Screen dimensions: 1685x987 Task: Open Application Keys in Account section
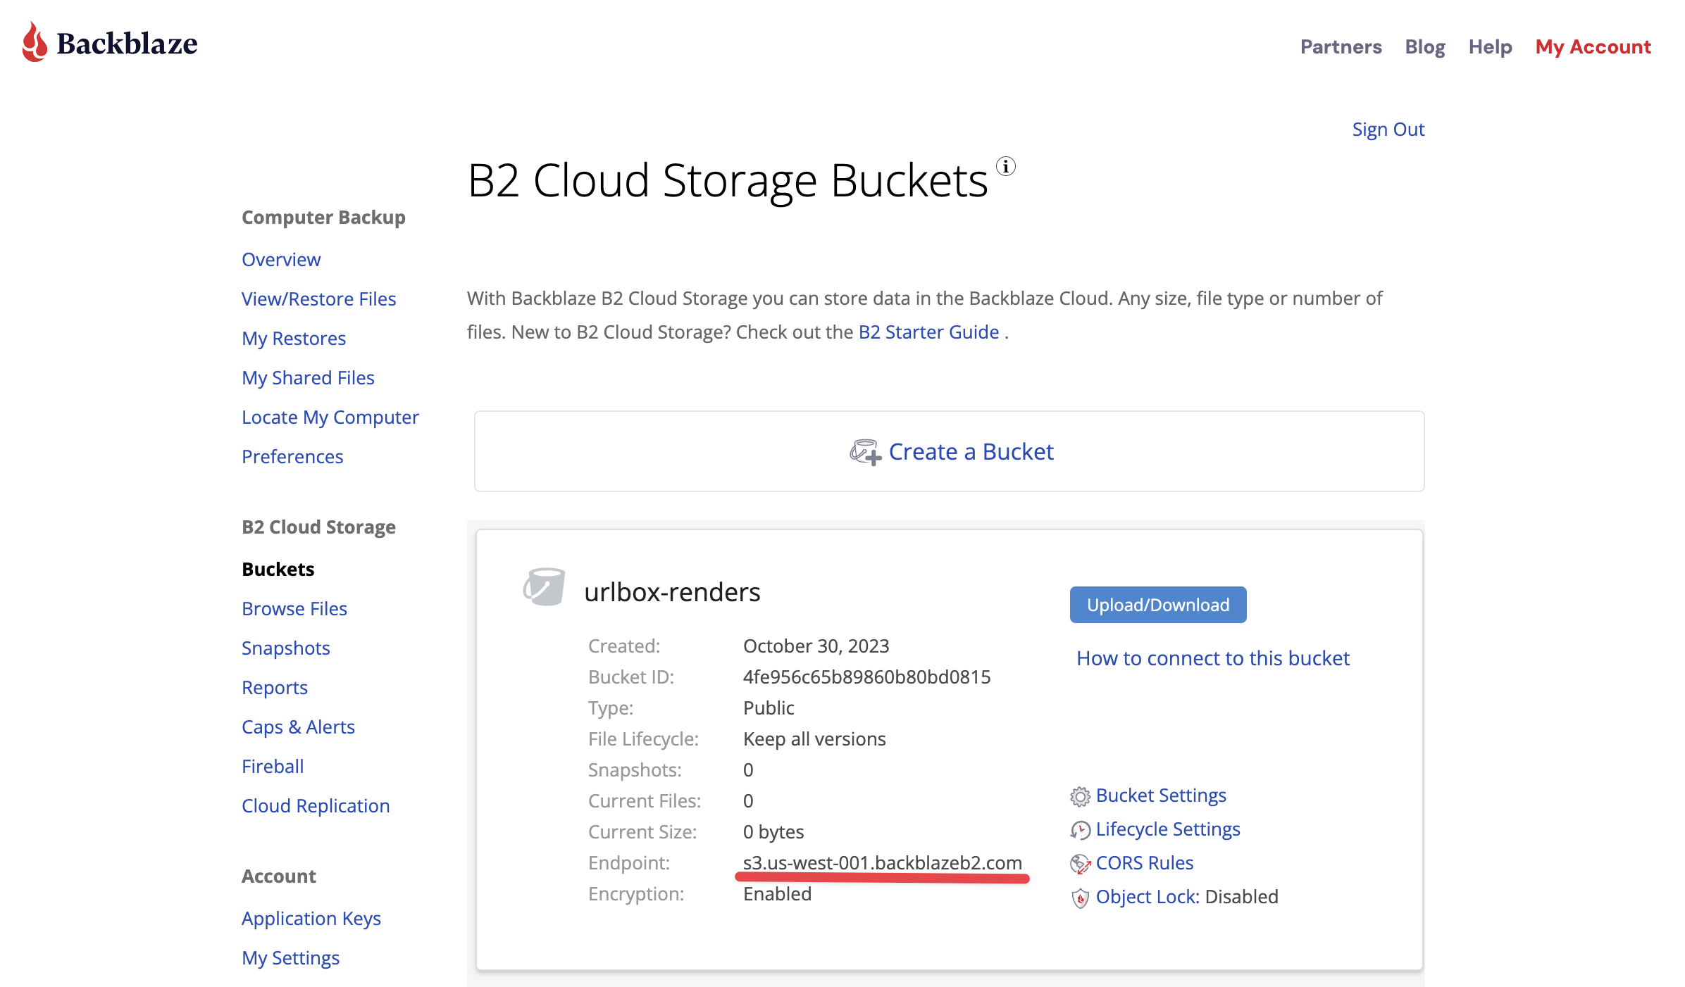coord(311,918)
